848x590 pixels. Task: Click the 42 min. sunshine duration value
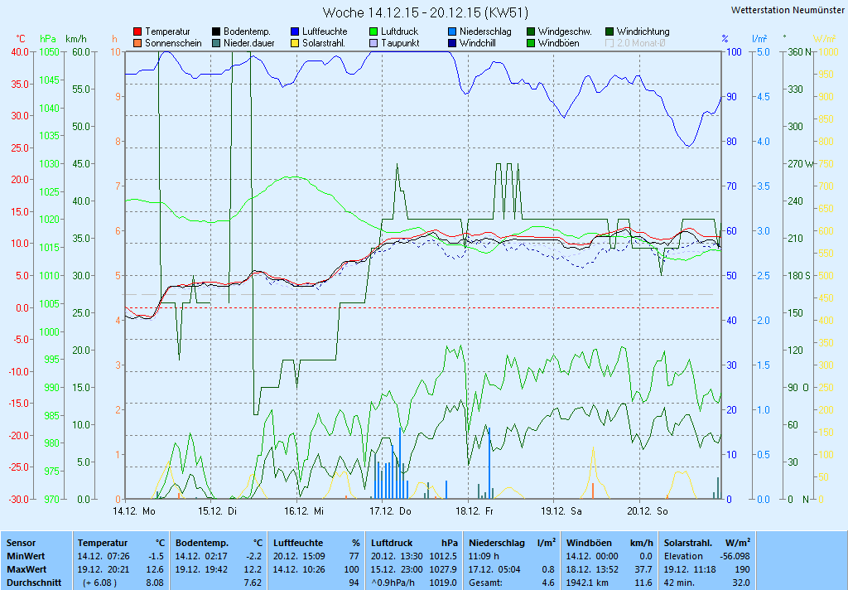click(x=681, y=583)
